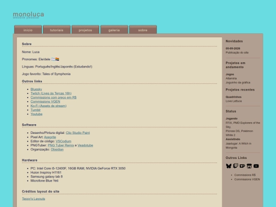The width and height of the screenshot is (276, 207).
Task: Go to the início tab
Action: (x=28, y=30)
